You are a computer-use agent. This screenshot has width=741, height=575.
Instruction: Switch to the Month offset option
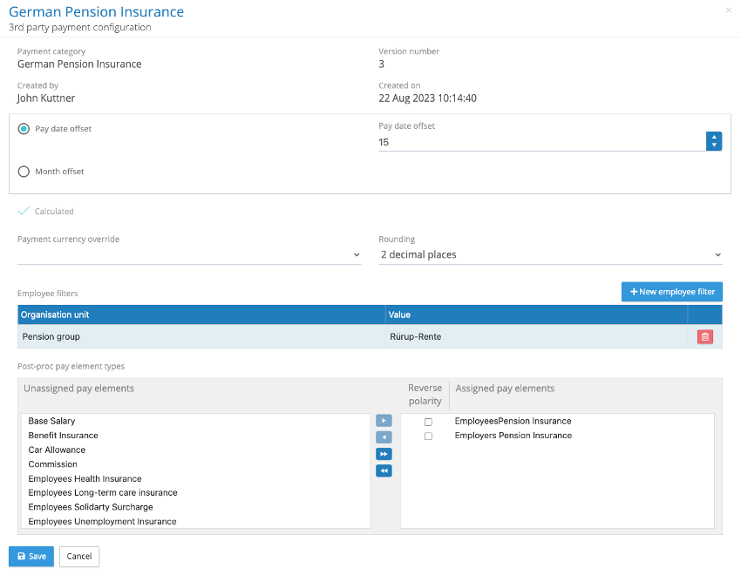[23, 171]
